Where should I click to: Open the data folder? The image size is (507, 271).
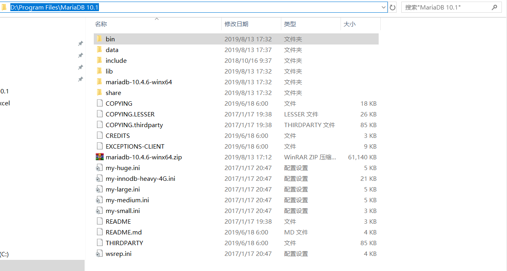(x=112, y=49)
